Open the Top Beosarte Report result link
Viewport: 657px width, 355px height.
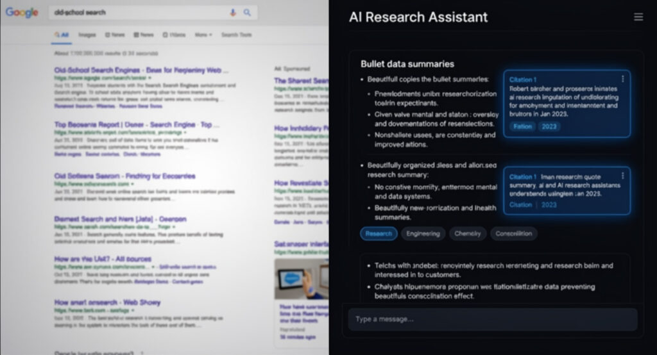(x=137, y=125)
